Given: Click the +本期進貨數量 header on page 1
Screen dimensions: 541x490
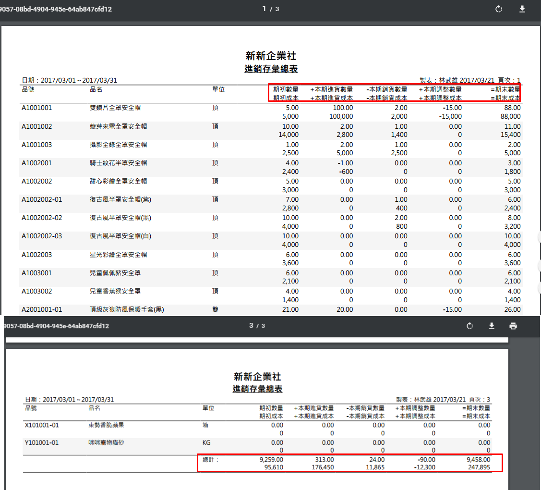Looking at the screenshot, I should click(331, 89).
